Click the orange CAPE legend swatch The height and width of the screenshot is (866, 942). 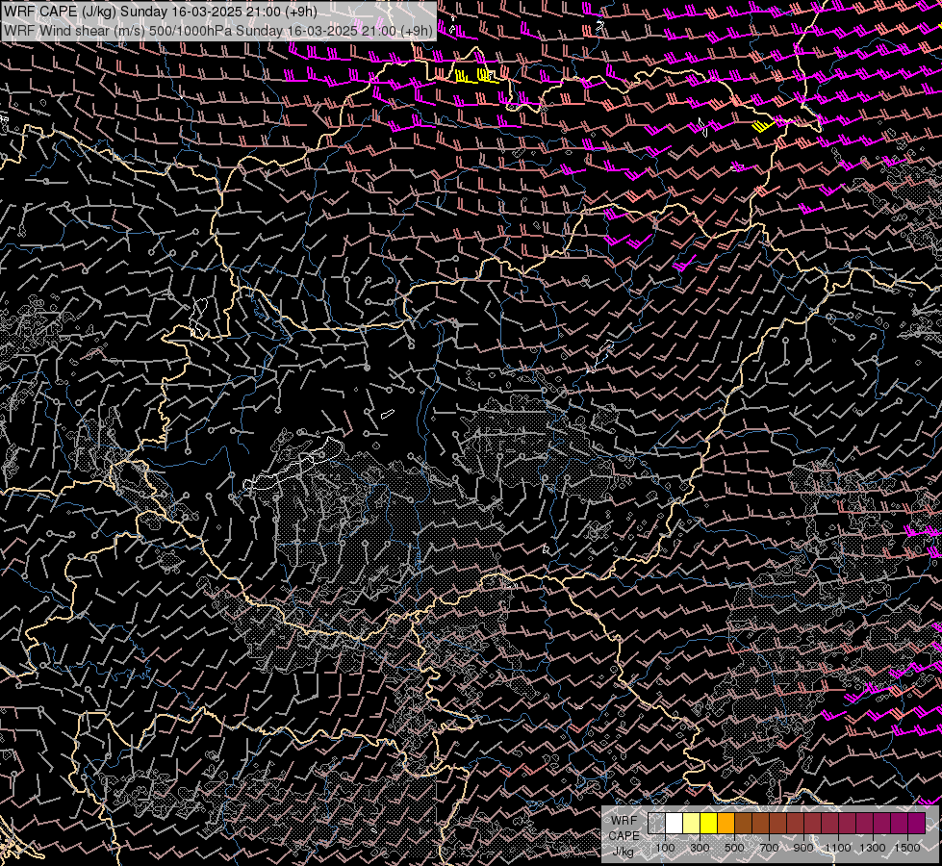tap(726, 824)
